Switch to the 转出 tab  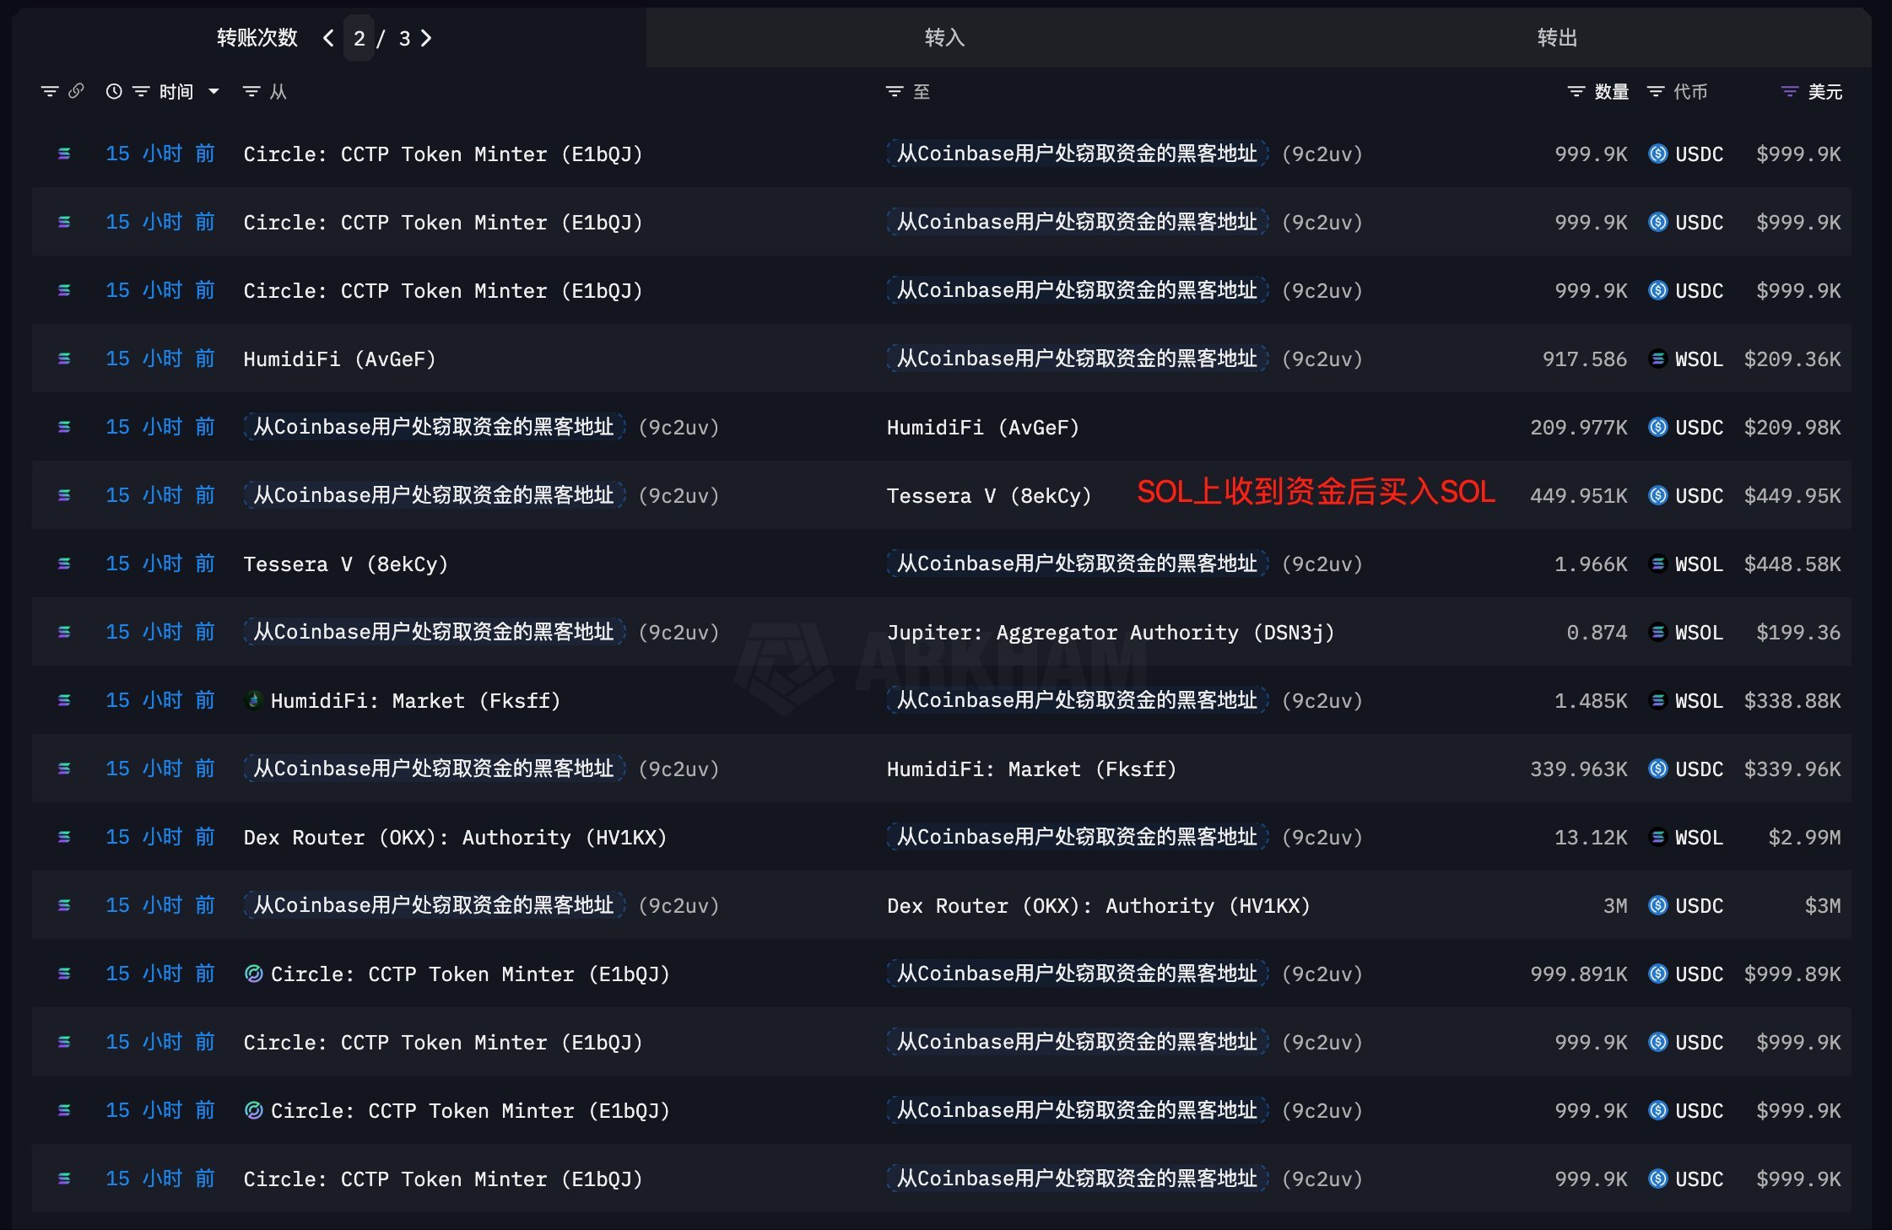[x=1557, y=38]
